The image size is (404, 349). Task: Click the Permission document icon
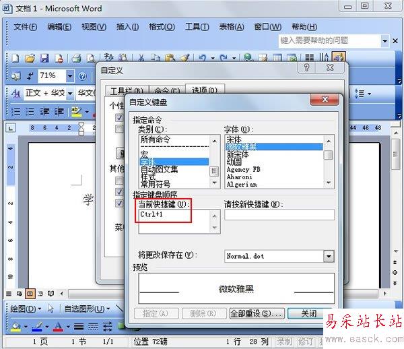coord(59,58)
